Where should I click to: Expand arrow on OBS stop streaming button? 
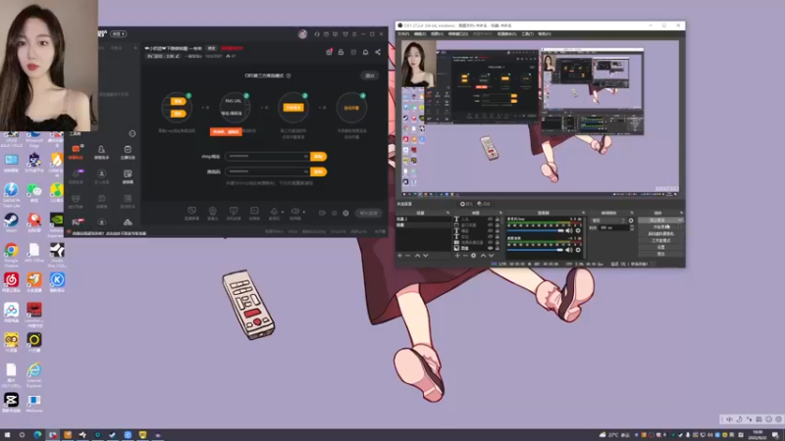tap(680, 220)
